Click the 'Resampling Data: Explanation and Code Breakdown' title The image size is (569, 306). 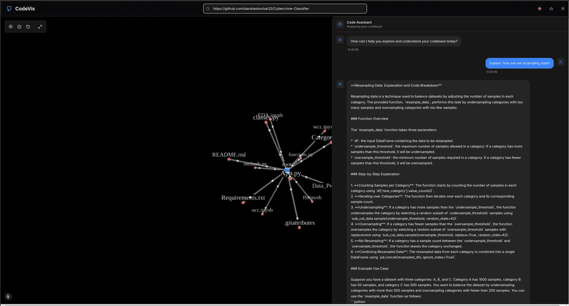pos(396,85)
